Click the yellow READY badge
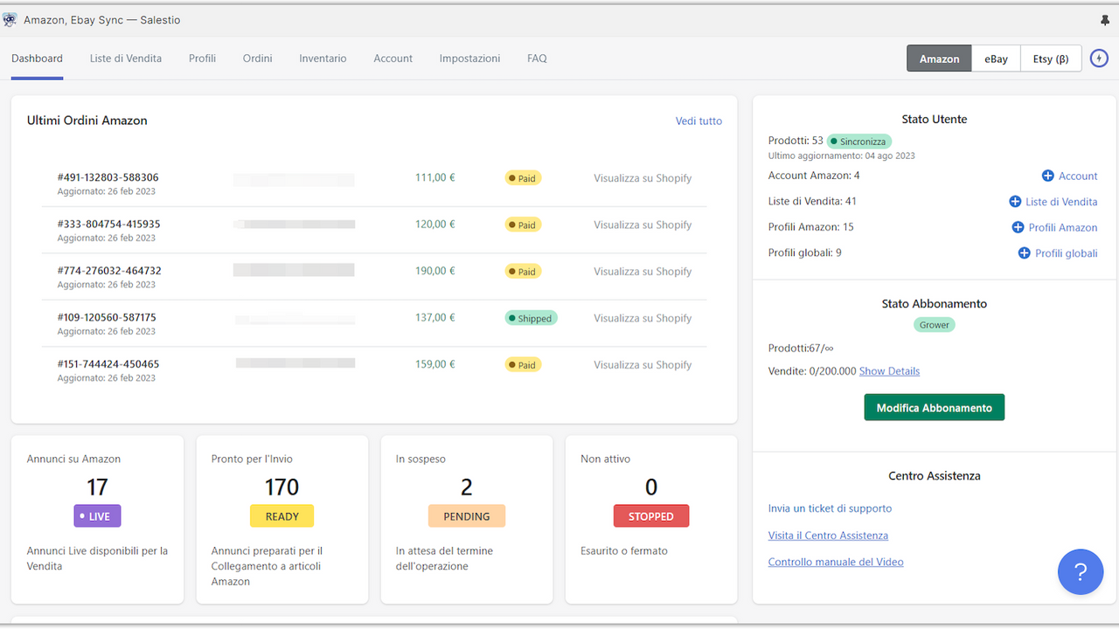The image size is (1119, 629). click(281, 516)
